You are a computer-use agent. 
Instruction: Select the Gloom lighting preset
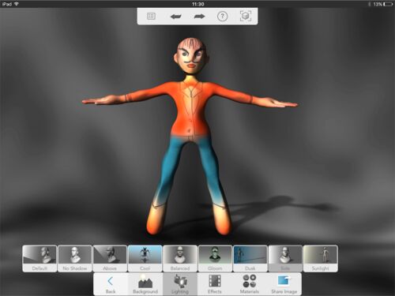[x=215, y=259]
